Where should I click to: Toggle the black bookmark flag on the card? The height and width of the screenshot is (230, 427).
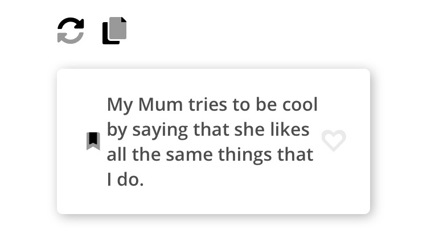(x=93, y=141)
